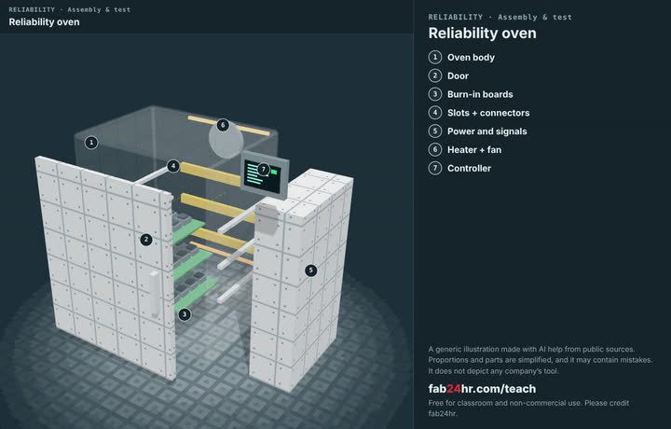The image size is (671, 429).
Task: Click the 'Free for classroom' credit note
Action: [528, 408]
